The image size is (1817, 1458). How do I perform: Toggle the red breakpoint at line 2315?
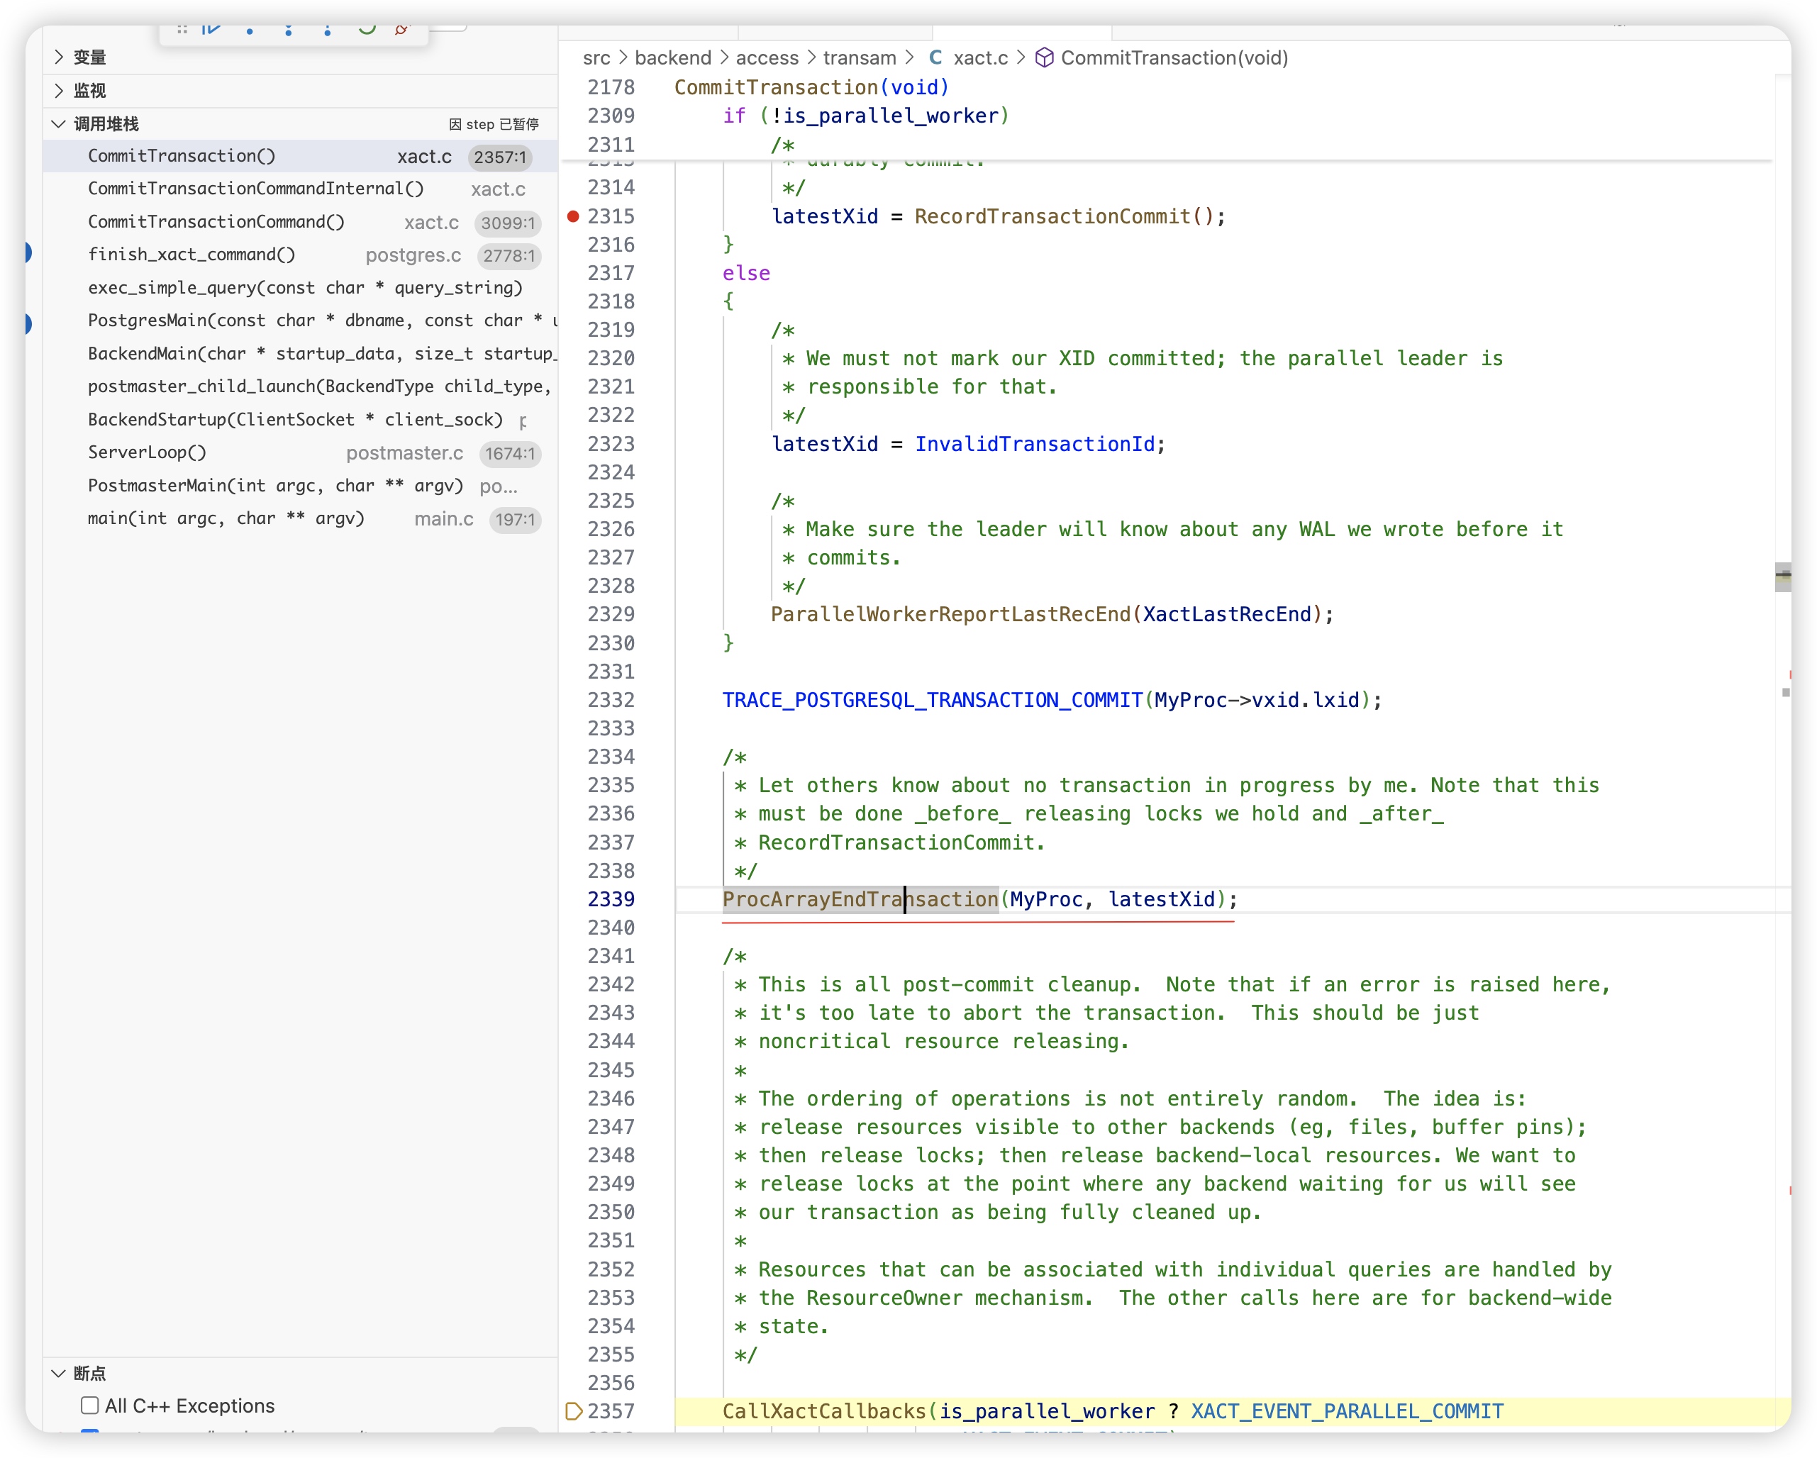coord(573,216)
